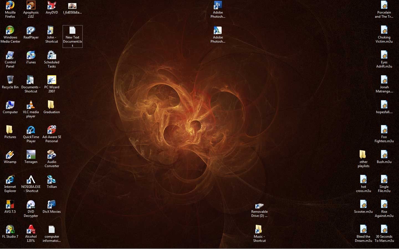This screenshot has width=399, height=249.
Task: Select the Trillian icon
Action: (52, 180)
